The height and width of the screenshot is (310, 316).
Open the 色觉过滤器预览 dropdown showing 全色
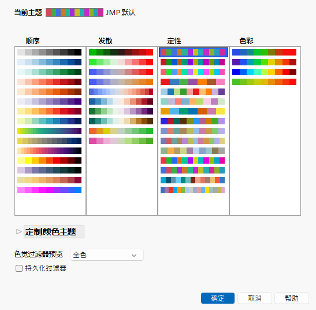pyautogui.click(x=107, y=255)
